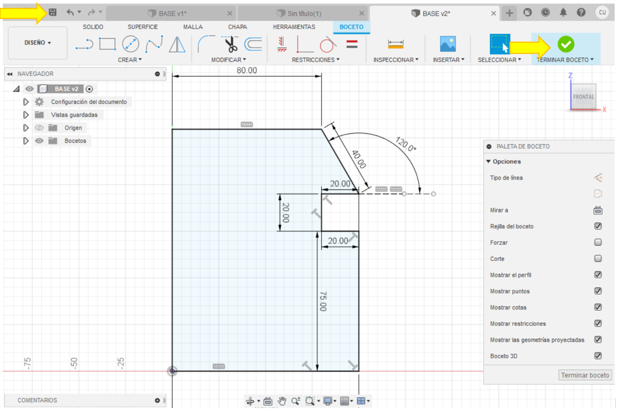The height and width of the screenshot is (412, 621).
Task: Click the Tipo de línea icon
Action: coord(598,178)
